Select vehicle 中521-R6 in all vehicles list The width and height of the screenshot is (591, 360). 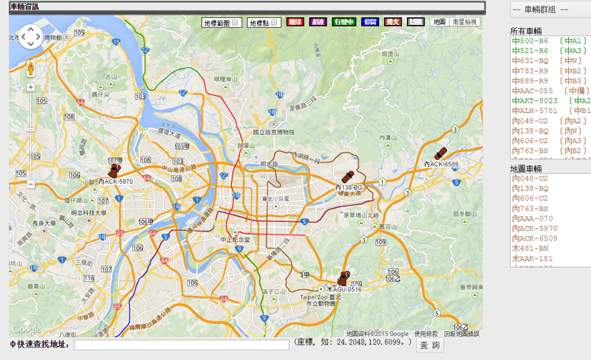[550, 50]
